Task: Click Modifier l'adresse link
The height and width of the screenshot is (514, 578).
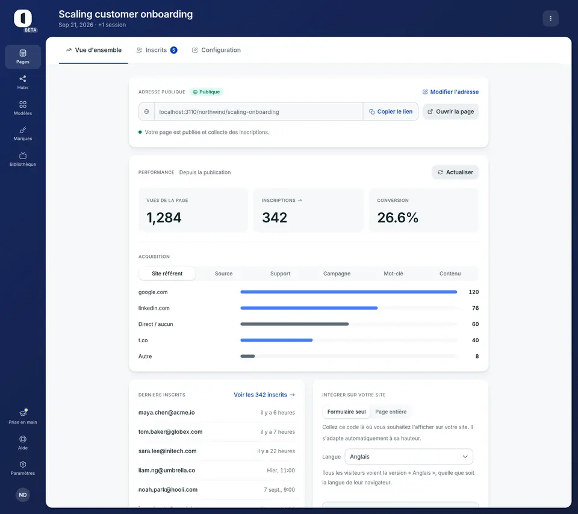Action: 450,92
